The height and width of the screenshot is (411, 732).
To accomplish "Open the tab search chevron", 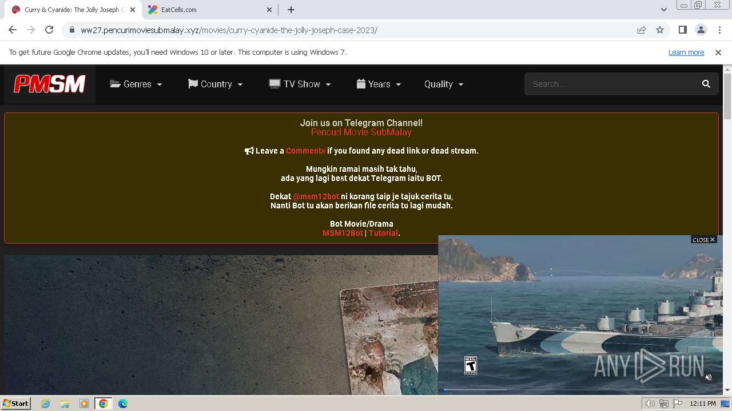I will coord(663,10).
